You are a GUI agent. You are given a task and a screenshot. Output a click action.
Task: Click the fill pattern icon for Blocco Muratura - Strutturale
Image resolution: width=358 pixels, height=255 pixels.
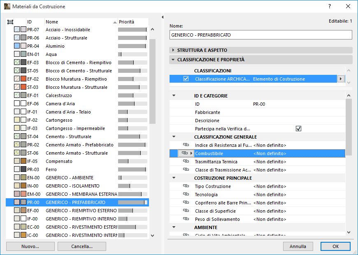(17, 87)
